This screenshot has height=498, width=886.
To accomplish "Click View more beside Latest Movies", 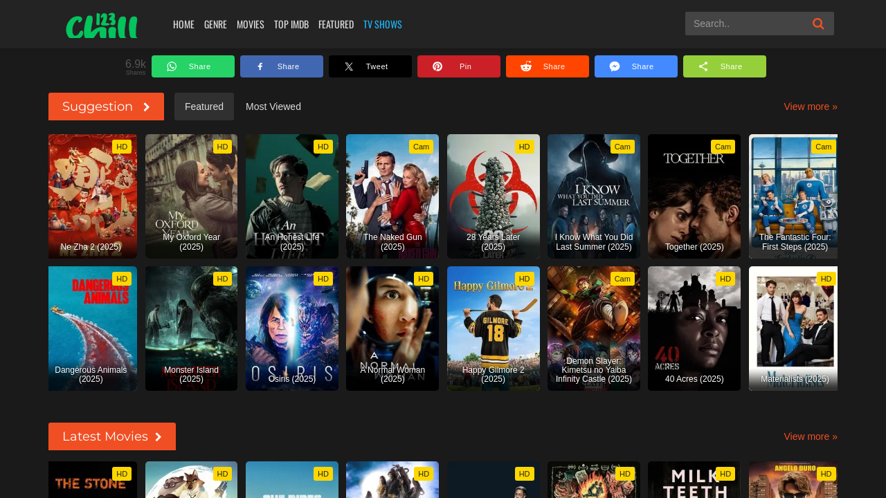I will point(811,436).
